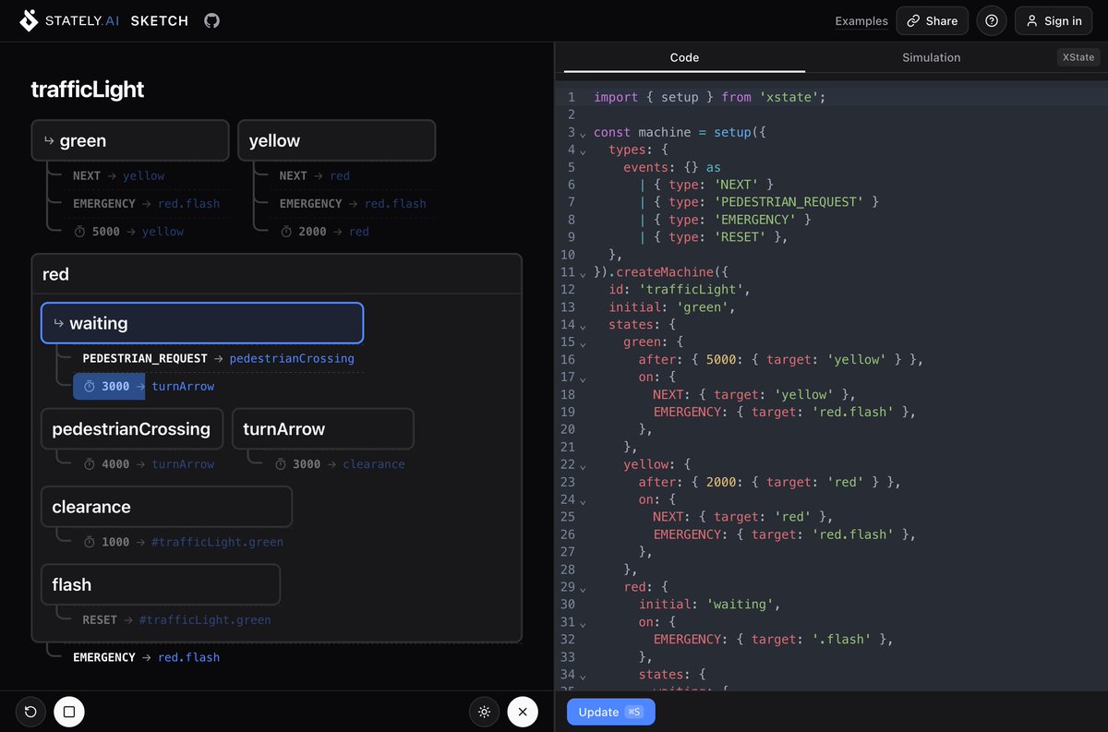Viewport: 1108px width, 732px height.
Task: Open the GitHub repository icon
Action: point(212,20)
